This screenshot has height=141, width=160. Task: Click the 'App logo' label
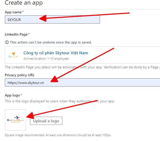tap(12, 95)
